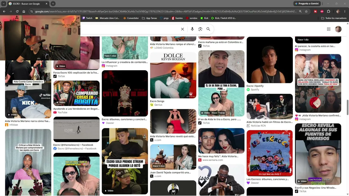Search by image with the camera icon

[x=200, y=29]
